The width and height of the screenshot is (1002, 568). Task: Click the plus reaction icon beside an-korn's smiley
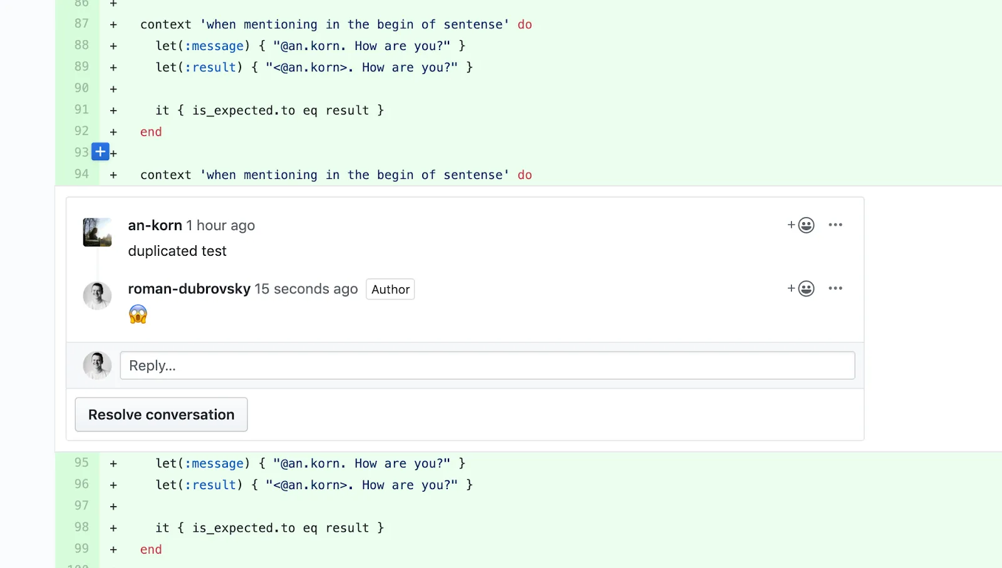pyautogui.click(x=790, y=225)
